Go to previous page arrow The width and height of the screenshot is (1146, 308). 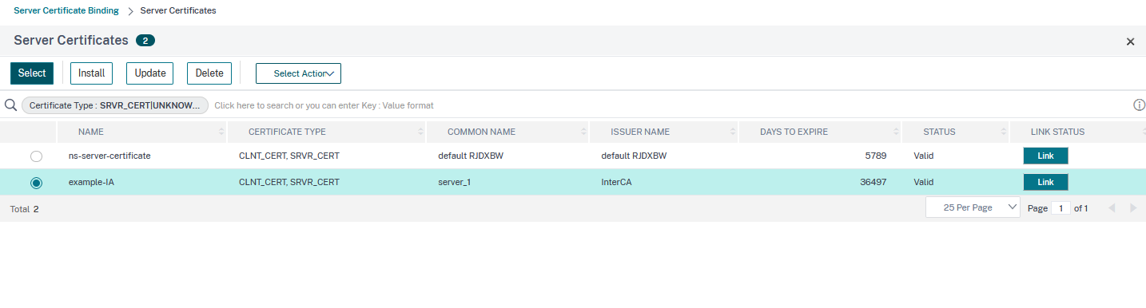click(x=1112, y=208)
